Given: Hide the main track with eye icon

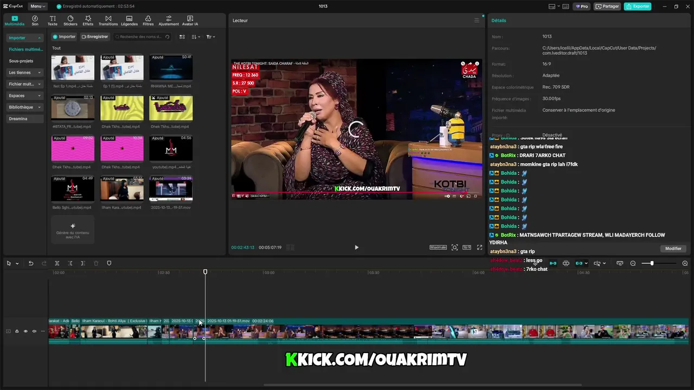Looking at the screenshot, I should 25,331.
